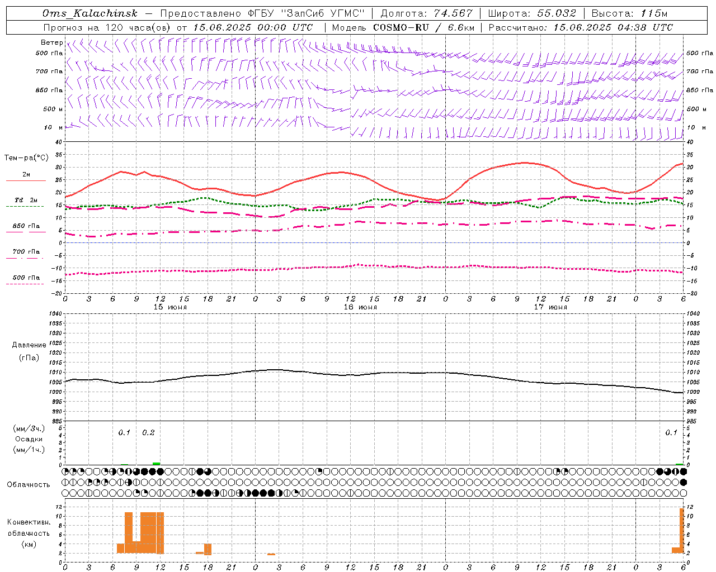Click the 15 июня date label
Screen dimensions: 716x572
(x=170, y=307)
